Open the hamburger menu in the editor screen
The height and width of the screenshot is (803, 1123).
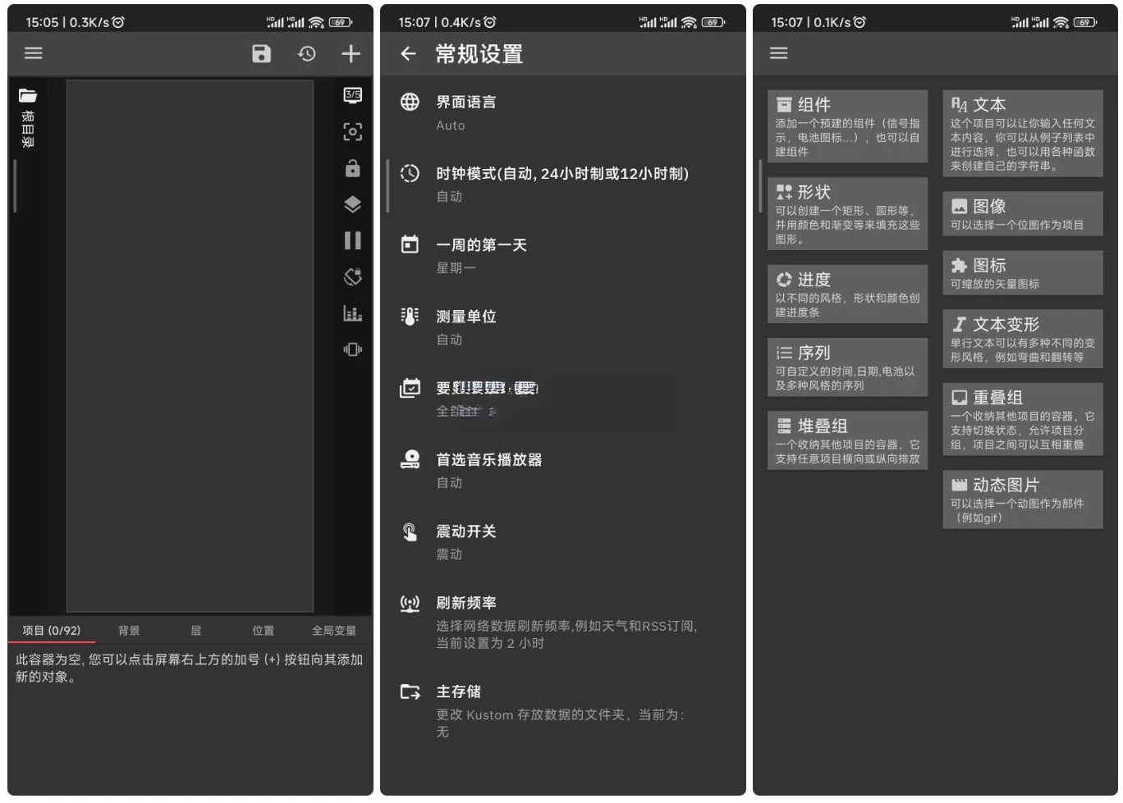point(34,53)
